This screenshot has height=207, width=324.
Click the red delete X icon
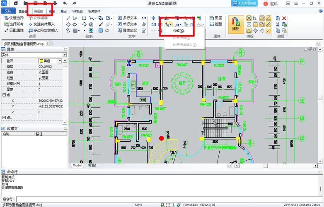[284, 18]
